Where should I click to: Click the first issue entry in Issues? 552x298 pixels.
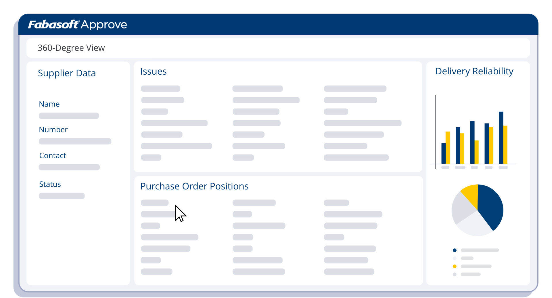(x=161, y=88)
